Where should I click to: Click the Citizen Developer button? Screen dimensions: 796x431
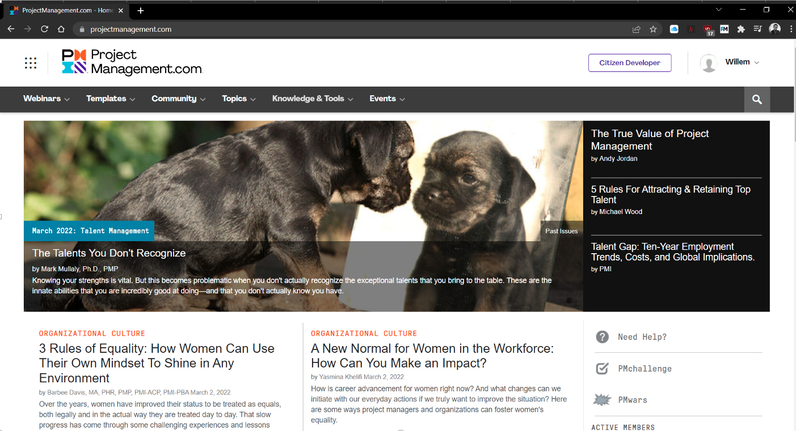(x=630, y=63)
